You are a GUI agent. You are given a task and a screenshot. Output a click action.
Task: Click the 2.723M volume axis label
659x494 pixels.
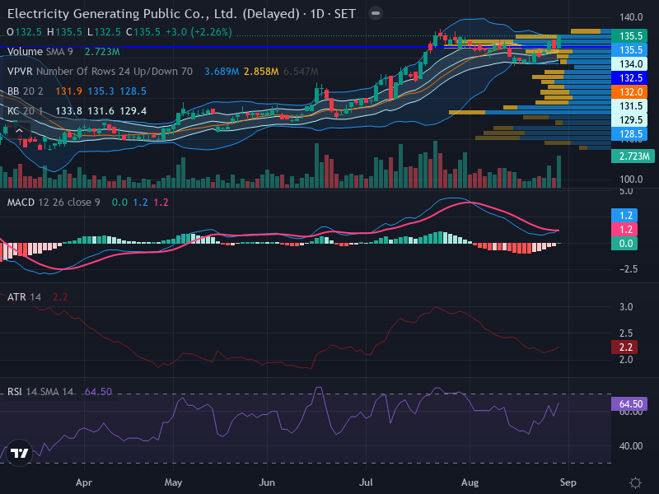click(633, 156)
